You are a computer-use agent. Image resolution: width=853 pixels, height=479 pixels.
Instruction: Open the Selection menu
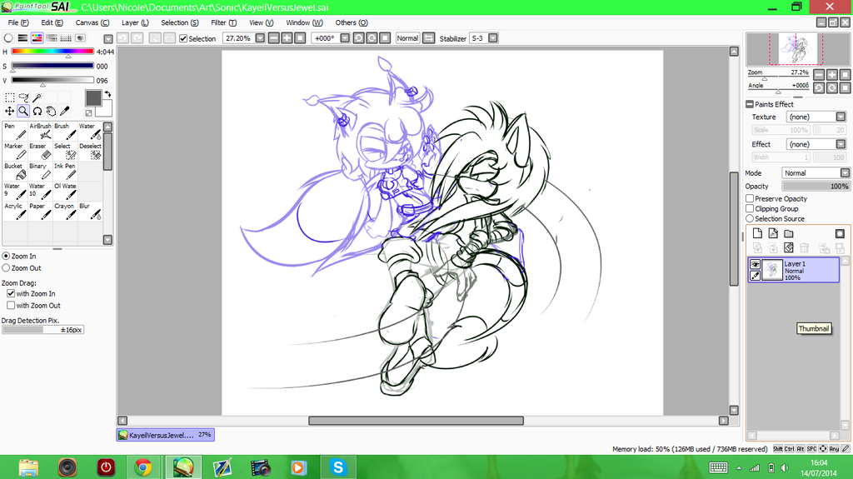[180, 22]
